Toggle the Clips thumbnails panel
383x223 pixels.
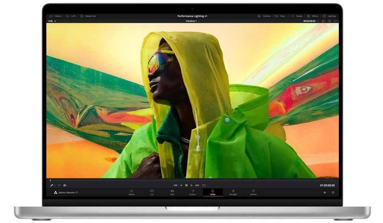[280, 16]
